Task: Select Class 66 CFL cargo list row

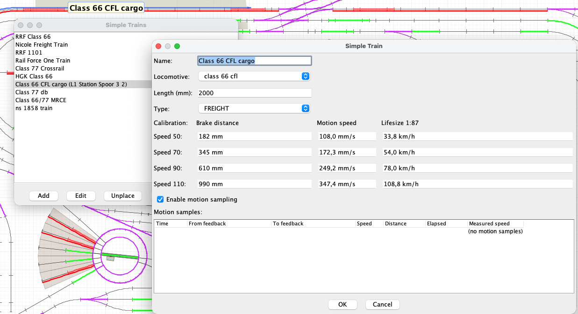Action: 83,84
